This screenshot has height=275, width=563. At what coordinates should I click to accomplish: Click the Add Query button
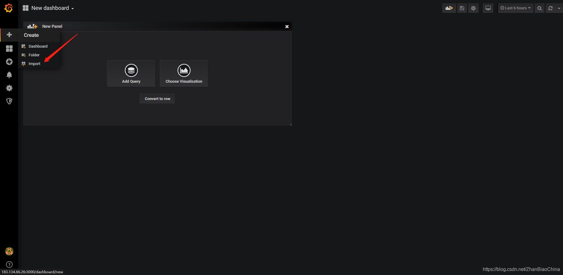(131, 74)
